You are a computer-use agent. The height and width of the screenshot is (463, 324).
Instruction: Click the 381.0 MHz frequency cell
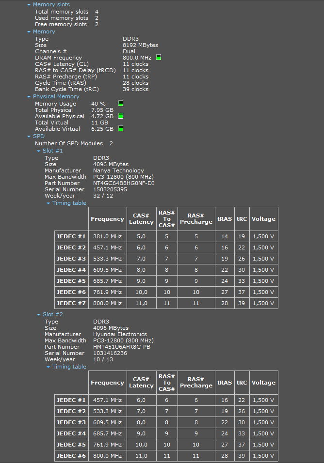(x=108, y=236)
